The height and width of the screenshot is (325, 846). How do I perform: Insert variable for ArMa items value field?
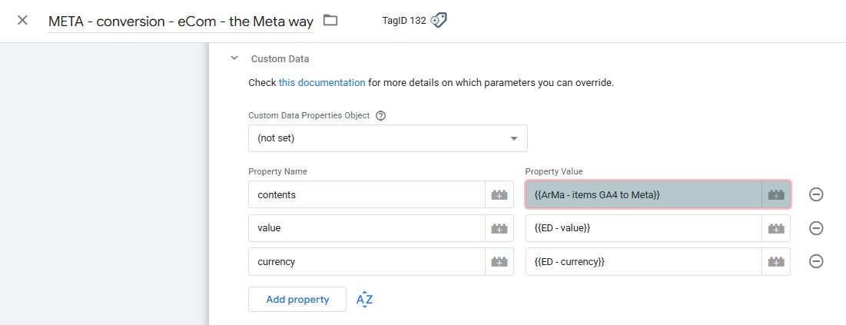[x=776, y=195]
